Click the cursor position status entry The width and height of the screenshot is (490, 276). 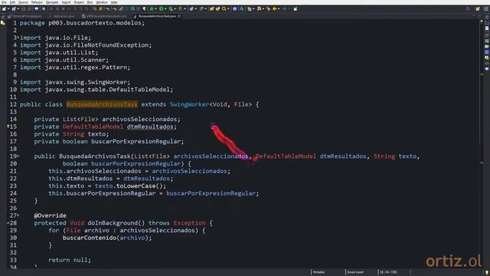388,272
